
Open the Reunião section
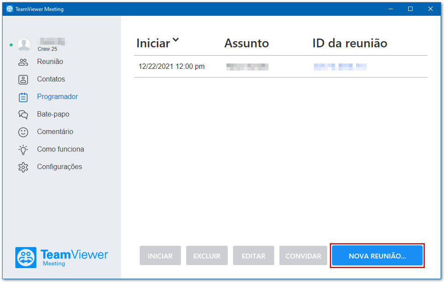click(x=50, y=62)
